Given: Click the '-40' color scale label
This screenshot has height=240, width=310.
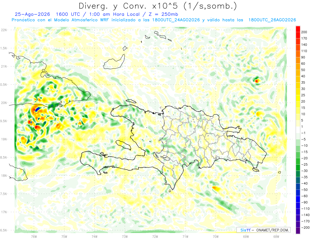Looking at the screenshot, I should (x=305, y=183).
